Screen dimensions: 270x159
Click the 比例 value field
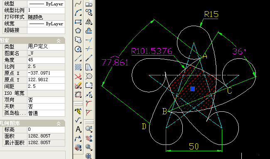46,66
